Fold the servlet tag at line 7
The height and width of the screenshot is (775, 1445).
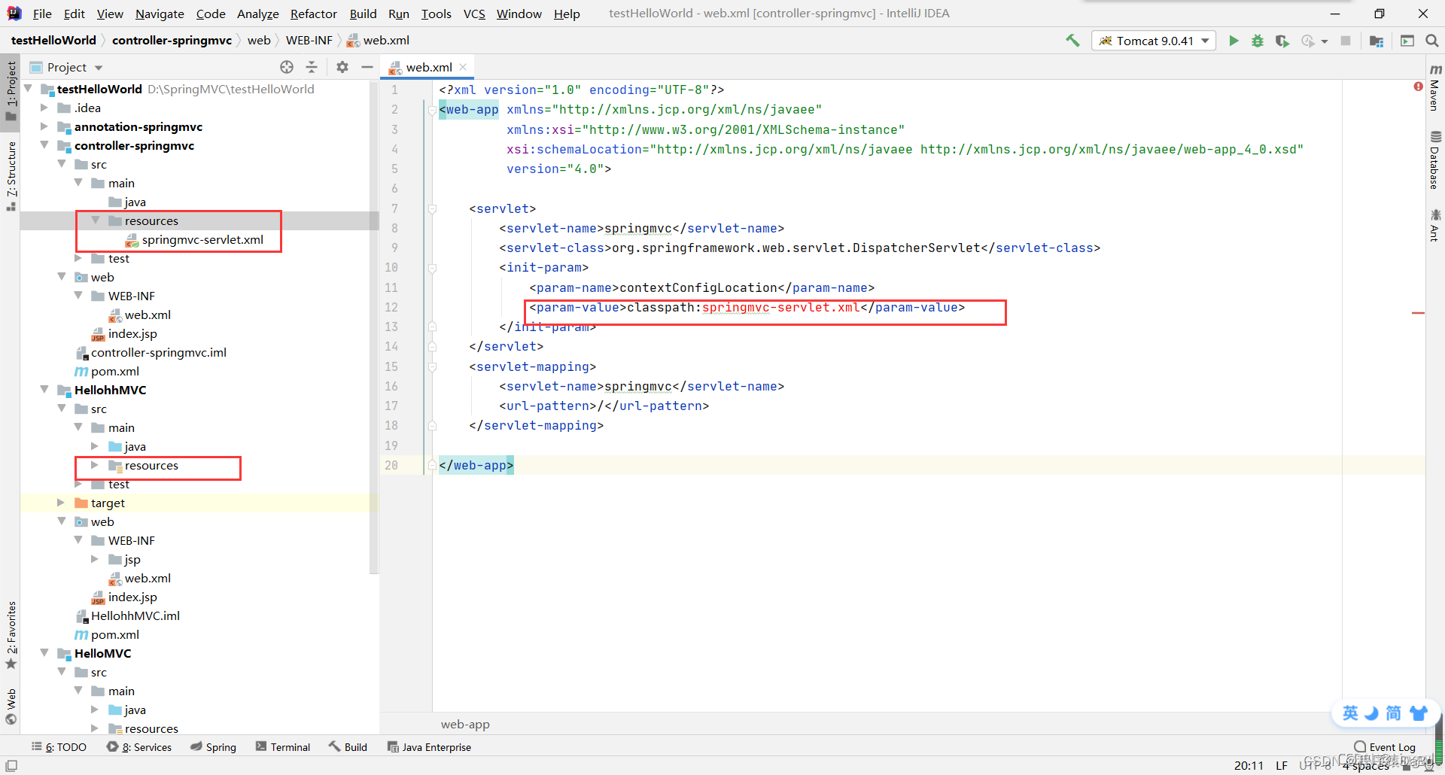[432, 208]
